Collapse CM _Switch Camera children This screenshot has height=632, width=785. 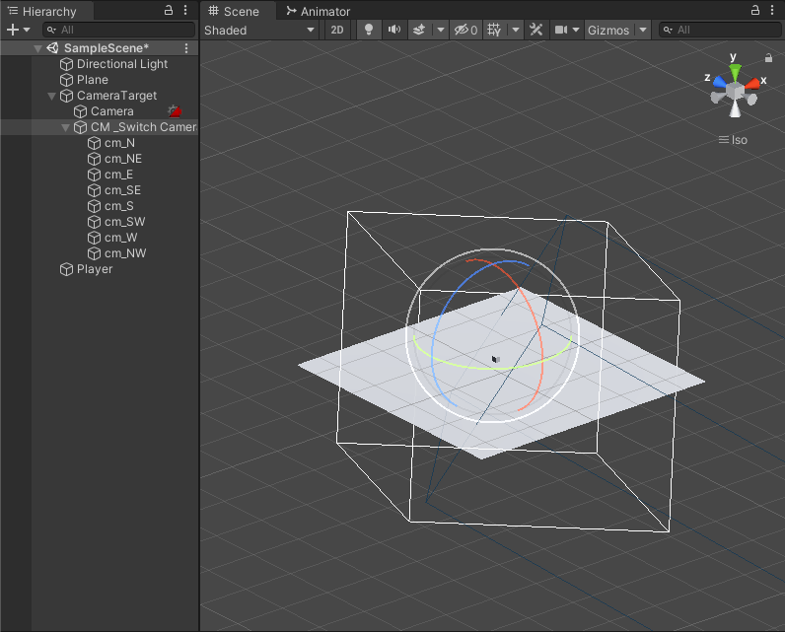65,127
